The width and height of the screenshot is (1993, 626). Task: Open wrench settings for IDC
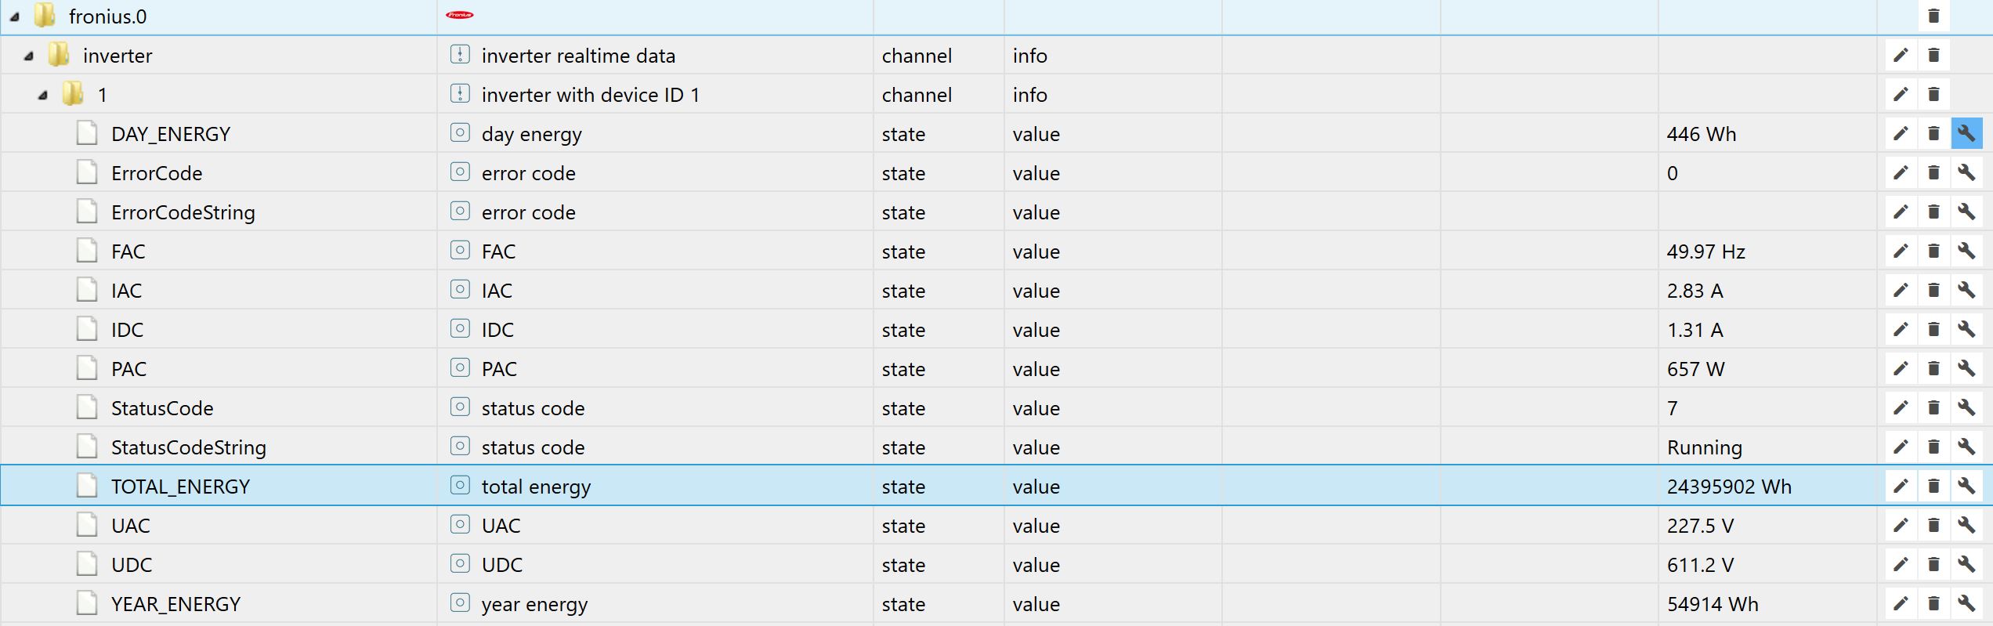pyautogui.click(x=1966, y=329)
